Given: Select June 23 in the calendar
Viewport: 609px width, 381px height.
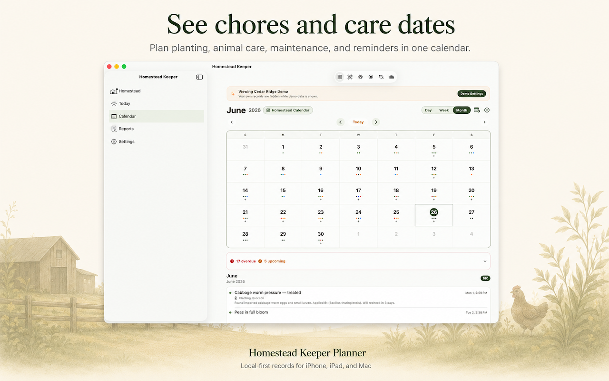Looking at the screenshot, I should tap(321, 215).
